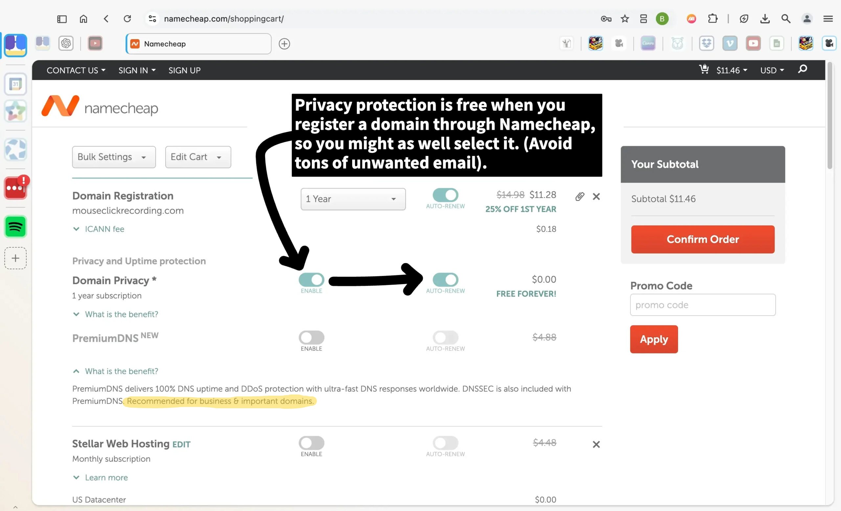Remove the domain registration with X icon
Screen dimensions: 841x511
point(596,196)
